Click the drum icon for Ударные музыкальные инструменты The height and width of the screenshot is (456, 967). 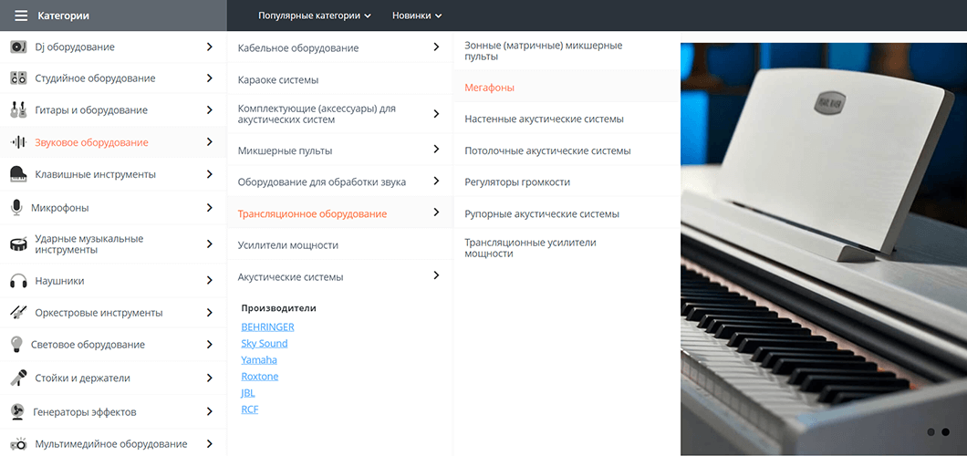18,244
